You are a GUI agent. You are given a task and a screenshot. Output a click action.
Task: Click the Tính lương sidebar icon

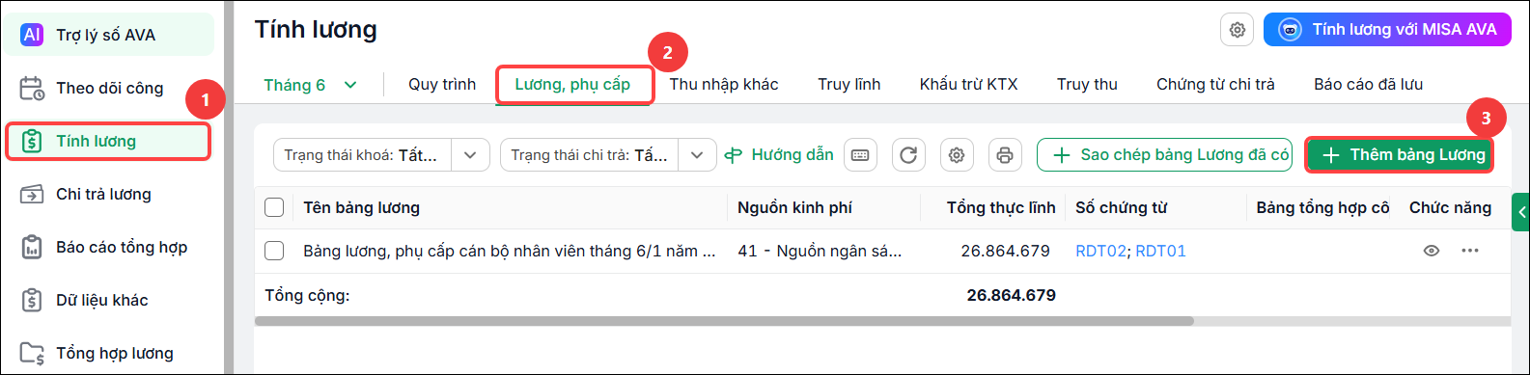(32, 141)
